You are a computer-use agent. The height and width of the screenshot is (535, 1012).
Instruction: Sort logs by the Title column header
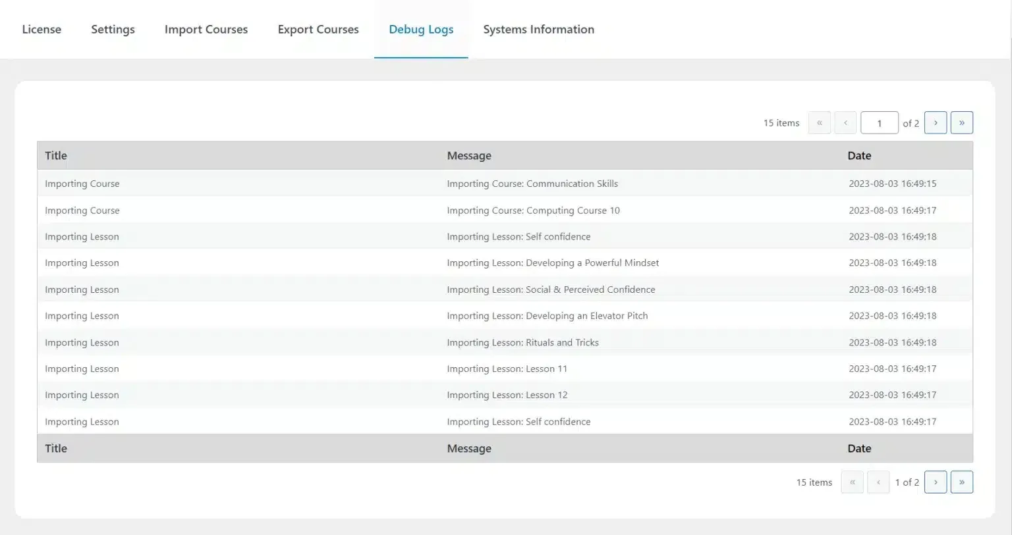tap(55, 155)
